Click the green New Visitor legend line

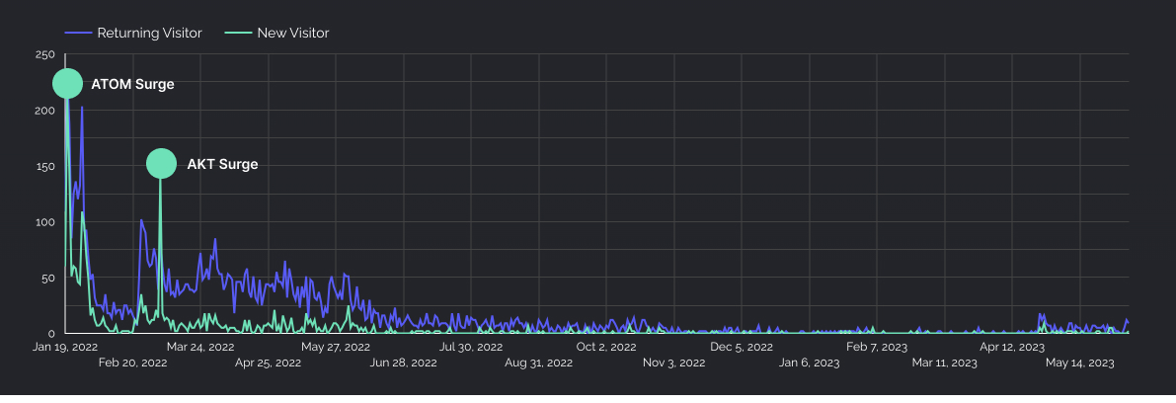click(x=238, y=34)
